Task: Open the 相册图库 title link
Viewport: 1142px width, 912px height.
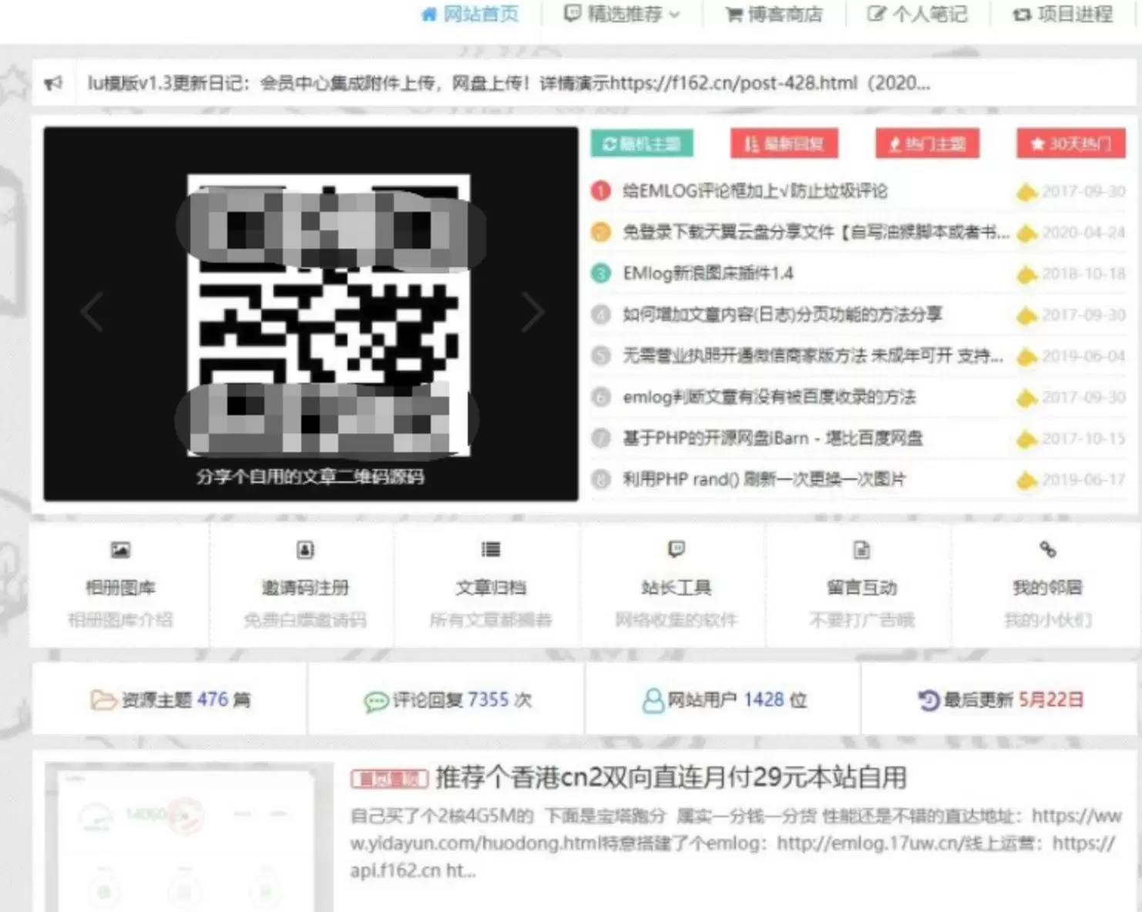Action: coord(120,588)
